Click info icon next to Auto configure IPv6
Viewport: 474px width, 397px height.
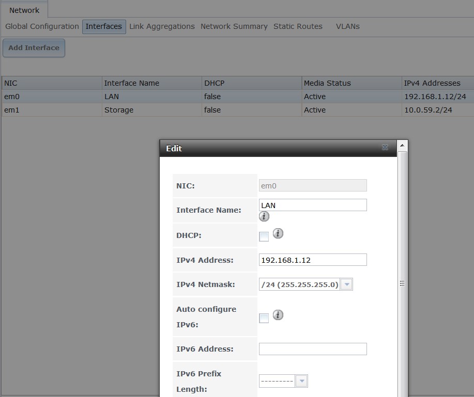click(x=278, y=315)
